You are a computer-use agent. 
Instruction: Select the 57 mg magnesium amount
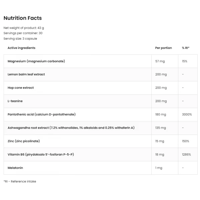160,61
